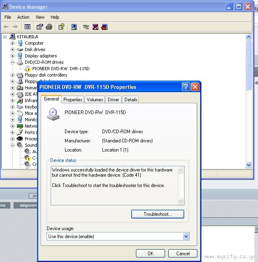
Task: Expand the Processors node
Action: click(12, 139)
